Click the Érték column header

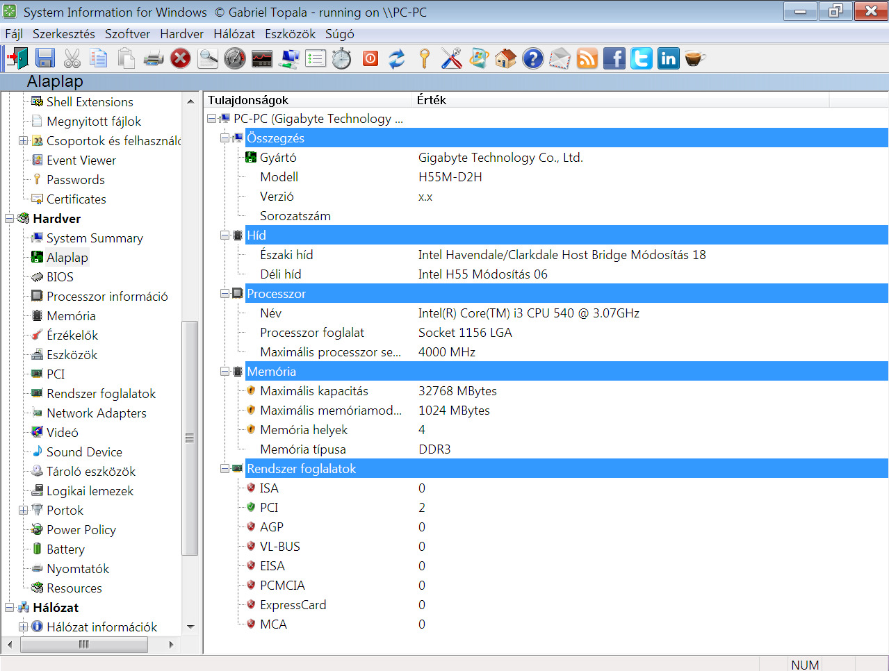pyautogui.click(x=621, y=100)
